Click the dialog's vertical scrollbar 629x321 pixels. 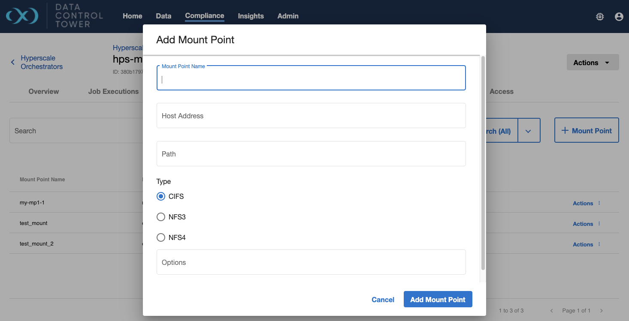(x=483, y=163)
